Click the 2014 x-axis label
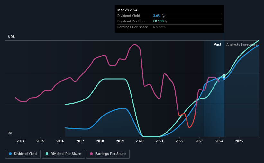Viewport: 264px width, 163px height. [21, 141]
